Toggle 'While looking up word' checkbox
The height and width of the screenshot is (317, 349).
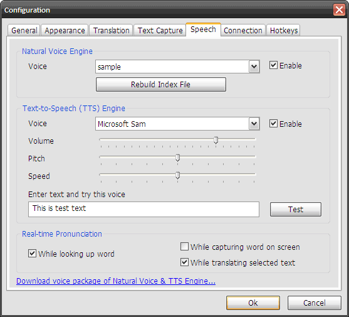click(33, 254)
